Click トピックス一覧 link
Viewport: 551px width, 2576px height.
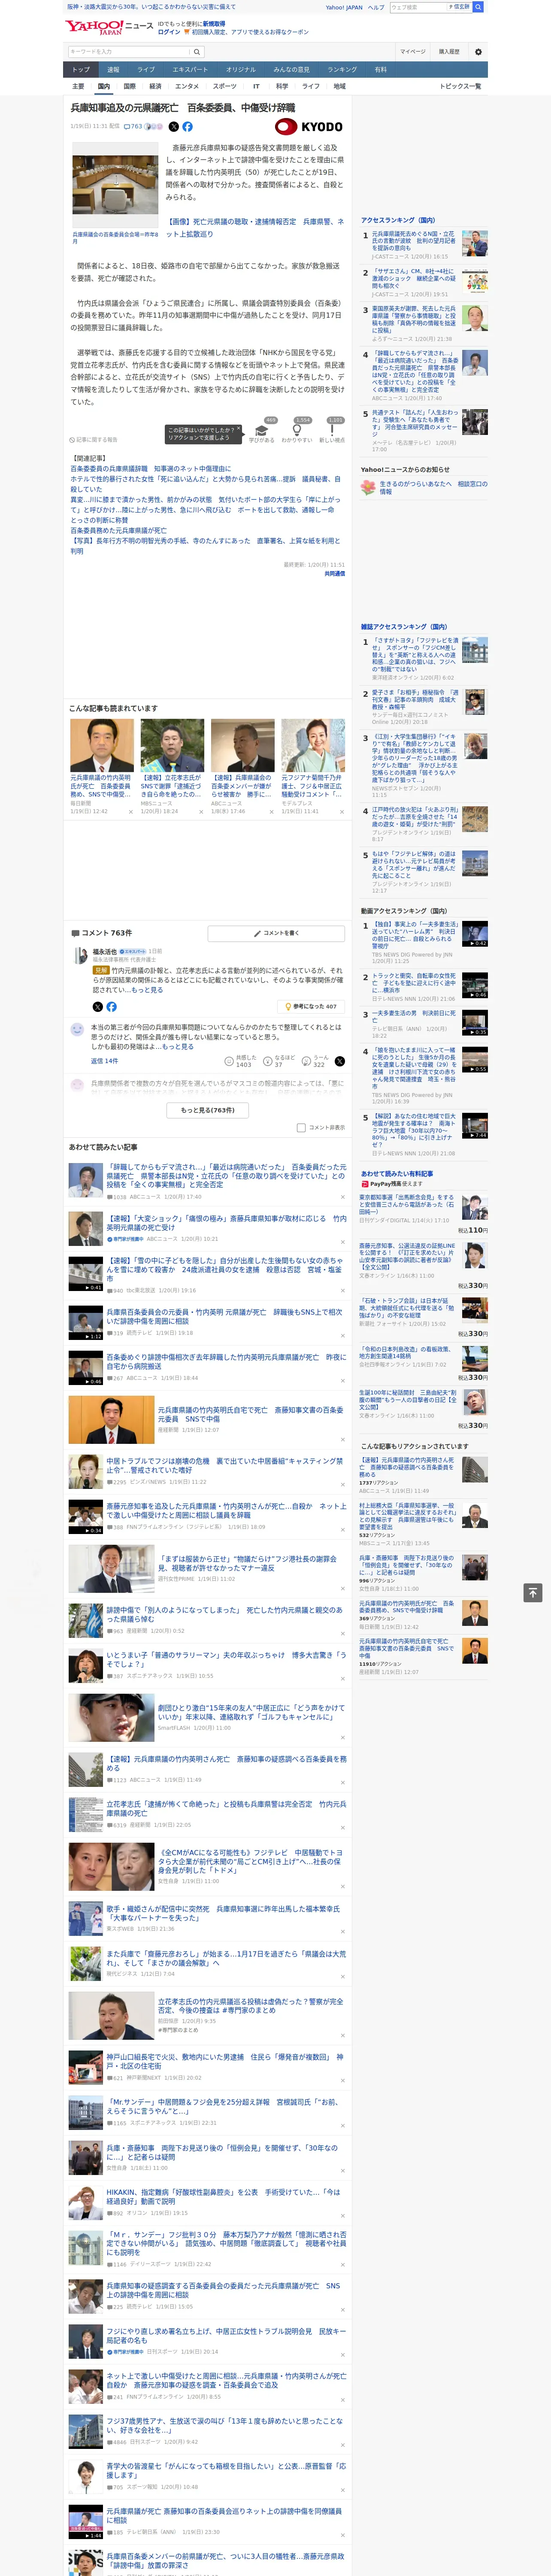[460, 86]
